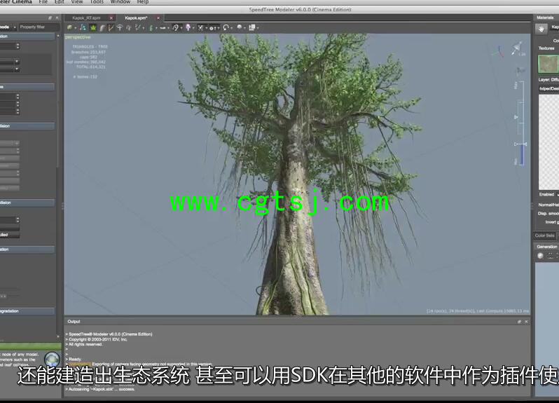Click the curved branch toolbar icon
This screenshot has width=559, height=403.
[x=102, y=27]
